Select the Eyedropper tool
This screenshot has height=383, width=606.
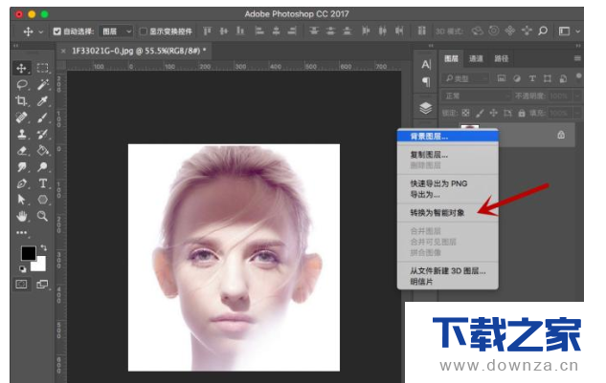42,101
